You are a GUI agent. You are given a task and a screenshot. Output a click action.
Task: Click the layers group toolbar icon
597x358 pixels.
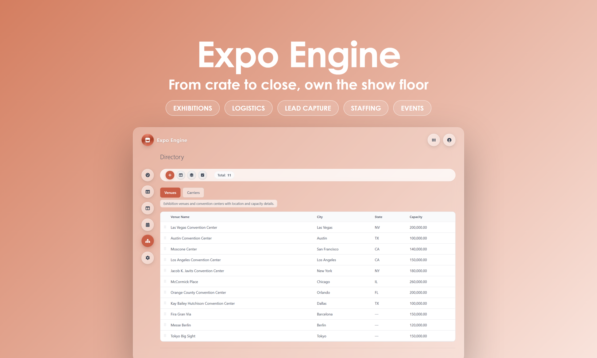pyautogui.click(x=192, y=175)
